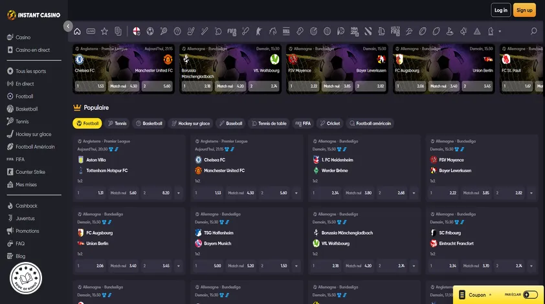
Task: Click the Instant Casino logo
Action: click(x=34, y=15)
